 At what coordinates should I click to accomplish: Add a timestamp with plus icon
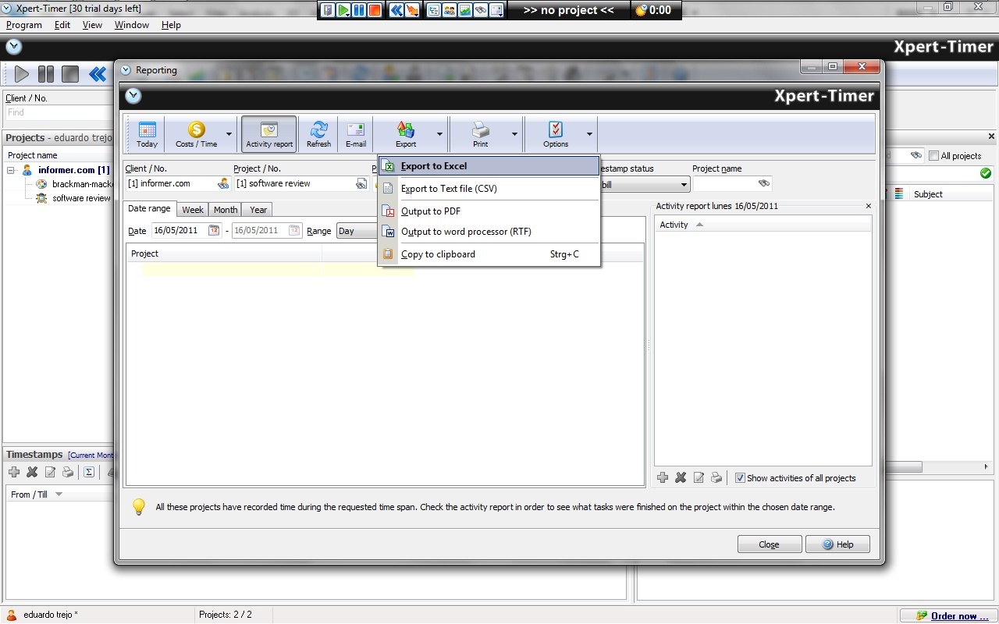(14, 472)
